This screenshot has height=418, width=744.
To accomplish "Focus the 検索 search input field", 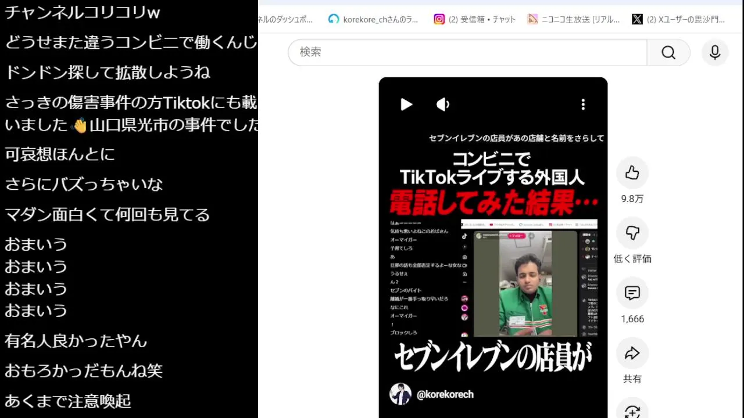I will coord(467,53).
